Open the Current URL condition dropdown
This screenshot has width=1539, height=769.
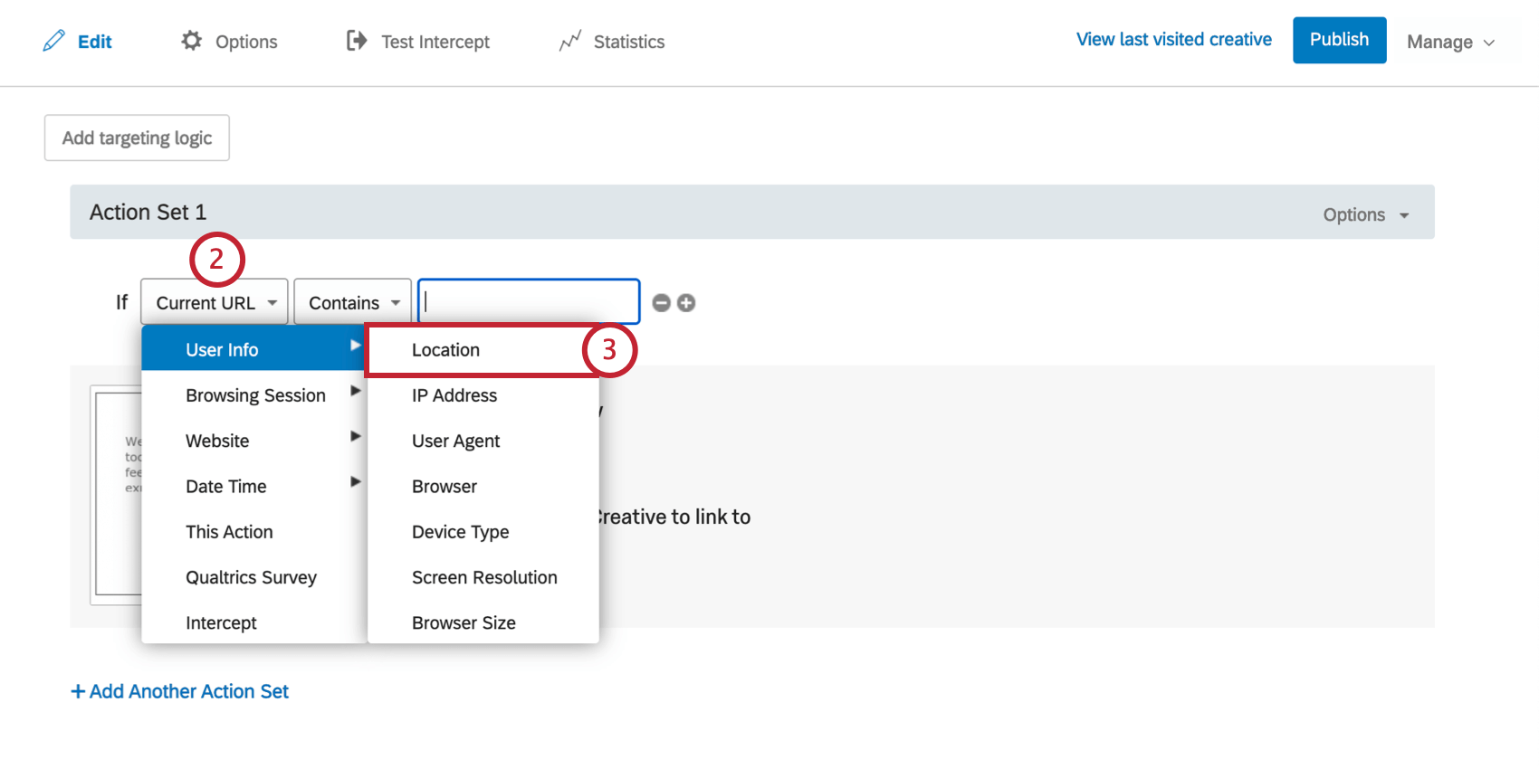[215, 302]
